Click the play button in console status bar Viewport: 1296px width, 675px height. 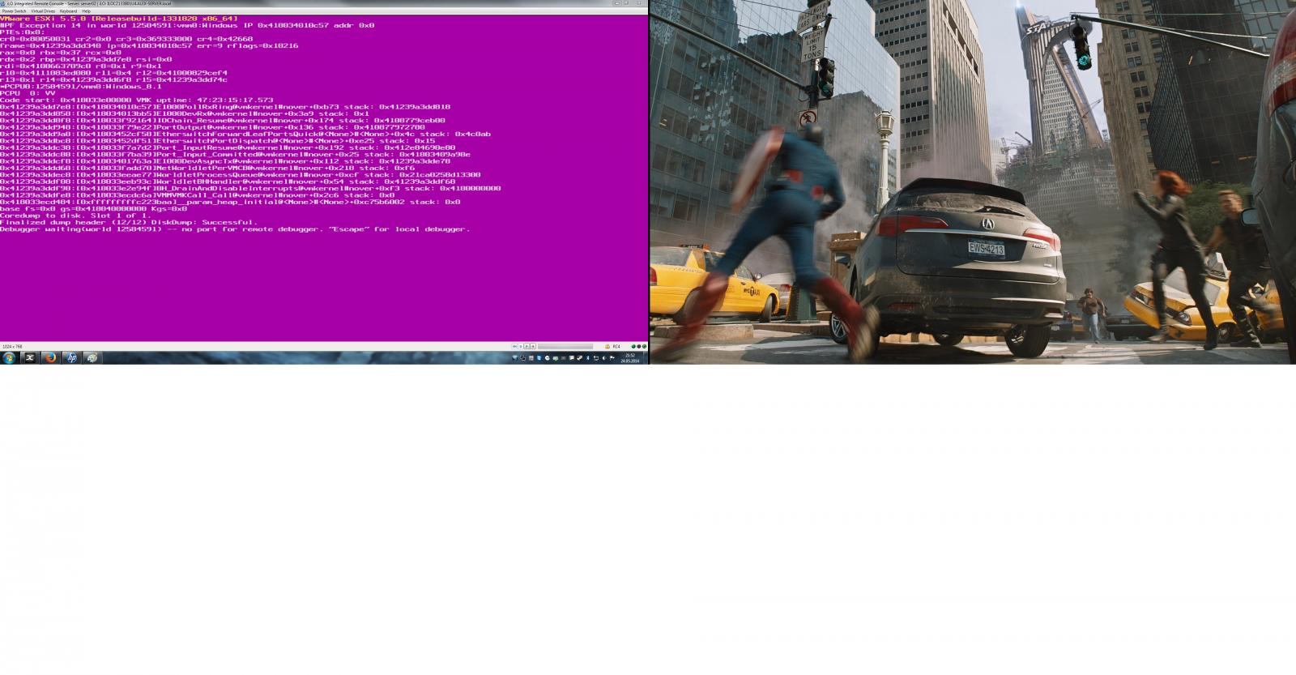click(526, 346)
